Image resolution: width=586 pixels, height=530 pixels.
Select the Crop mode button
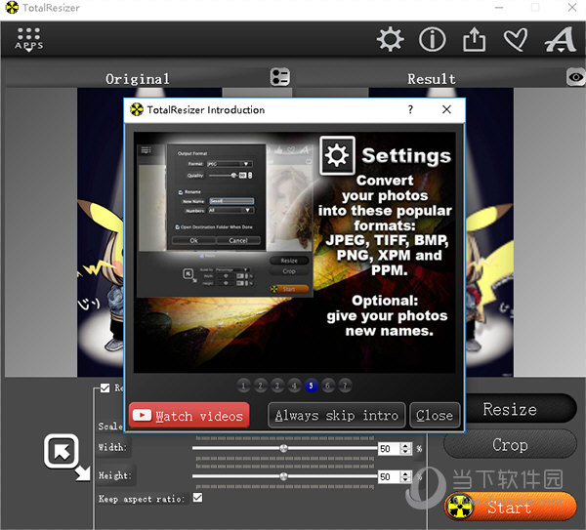[x=510, y=444]
